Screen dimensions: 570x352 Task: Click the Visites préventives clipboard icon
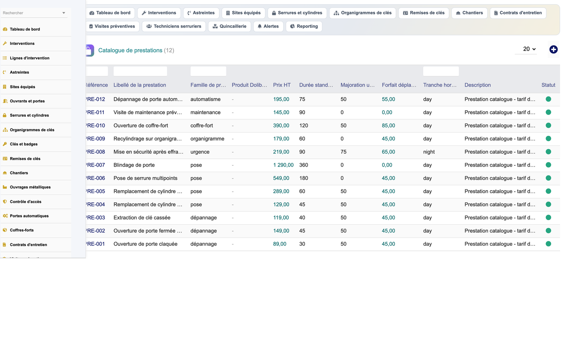coord(91,26)
